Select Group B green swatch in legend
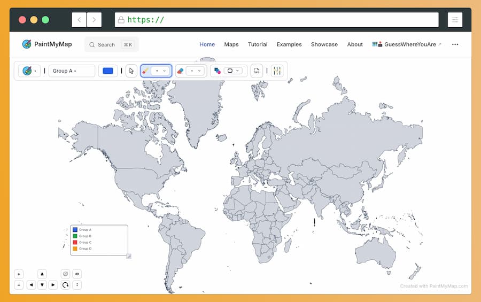Image resolution: width=481 pixels, height=302 pixels. coord(75,236)
